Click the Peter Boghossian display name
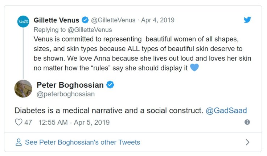Screen dimensions: 267x156 click(x=70, y=85)
